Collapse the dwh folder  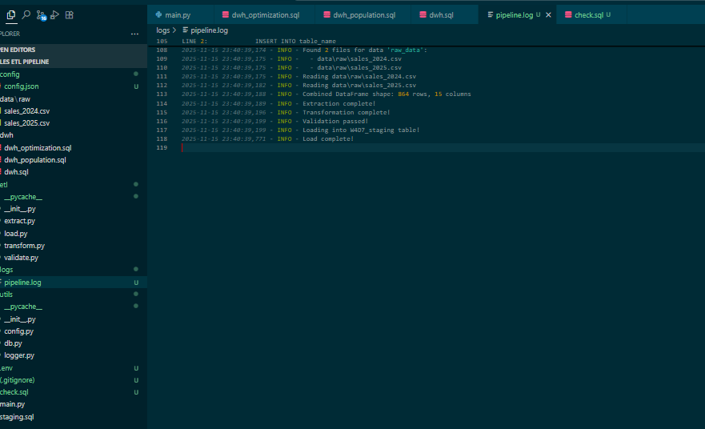pyautogui.click(x=74, y=135)
